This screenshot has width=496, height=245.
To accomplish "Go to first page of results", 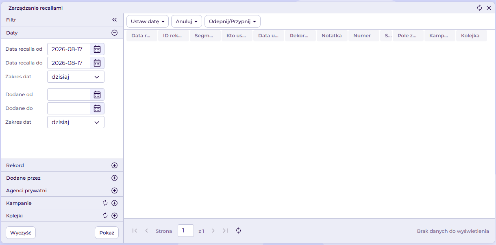I will click(x=135, y=231).
